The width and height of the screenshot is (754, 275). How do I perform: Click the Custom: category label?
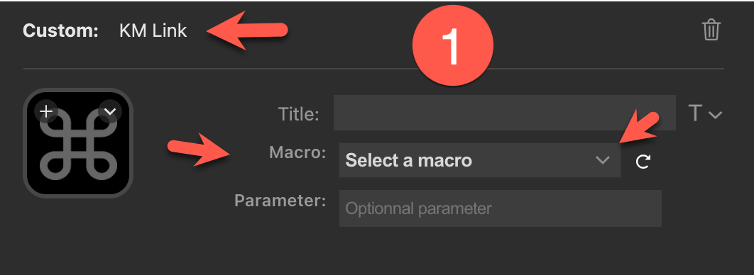coord(60,30)
